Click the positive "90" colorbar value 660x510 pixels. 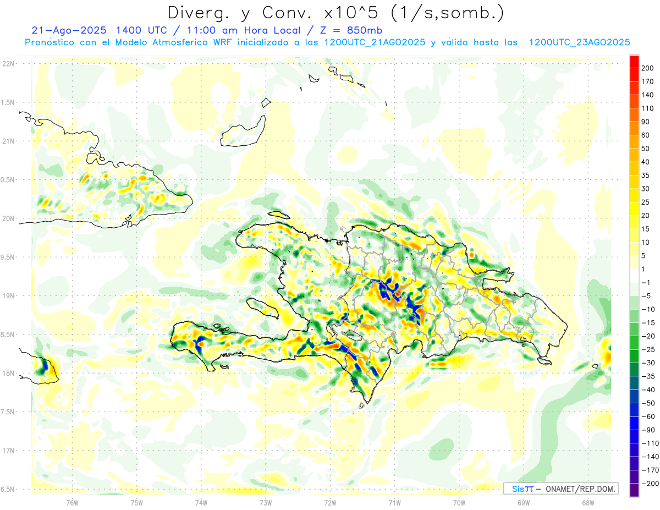click(646, 122)
